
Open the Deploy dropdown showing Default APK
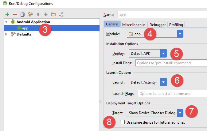coord(163,54)
